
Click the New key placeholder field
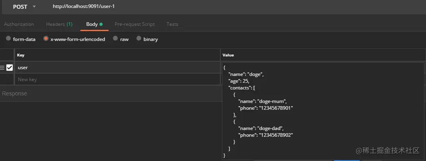[x=117, y=79]
